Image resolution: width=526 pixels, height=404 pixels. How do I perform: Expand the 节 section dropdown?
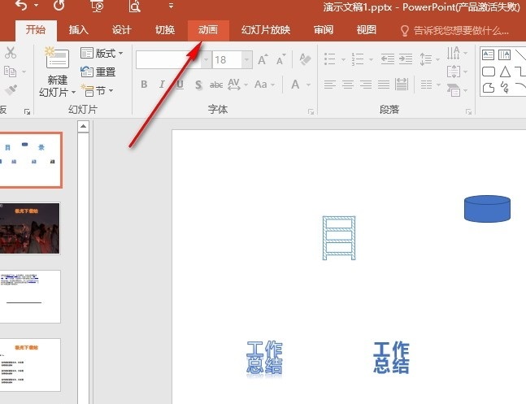click(98, 91)
